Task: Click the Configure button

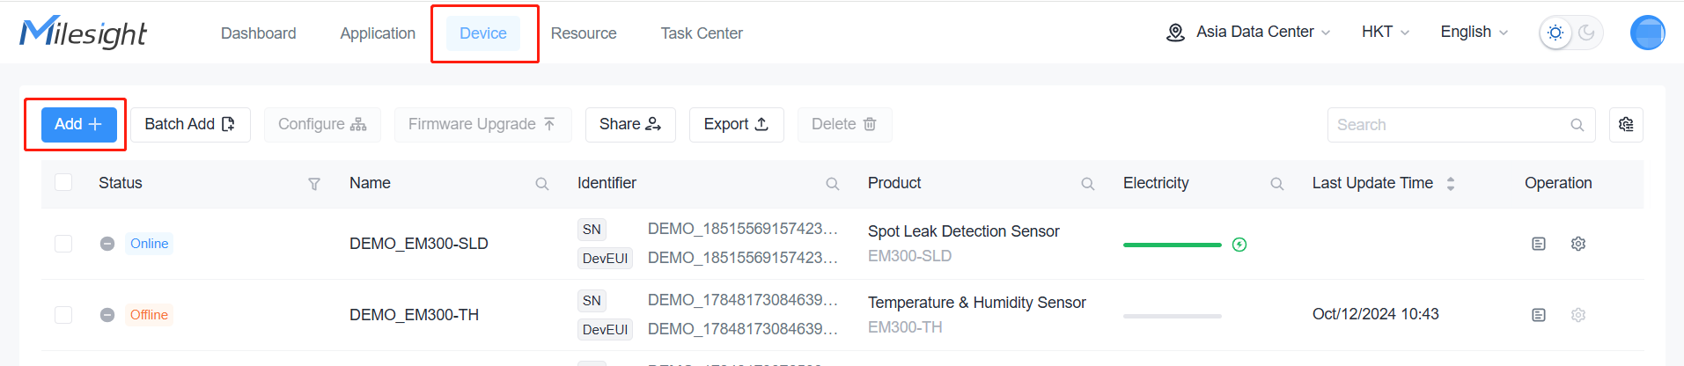Action: 322,124
